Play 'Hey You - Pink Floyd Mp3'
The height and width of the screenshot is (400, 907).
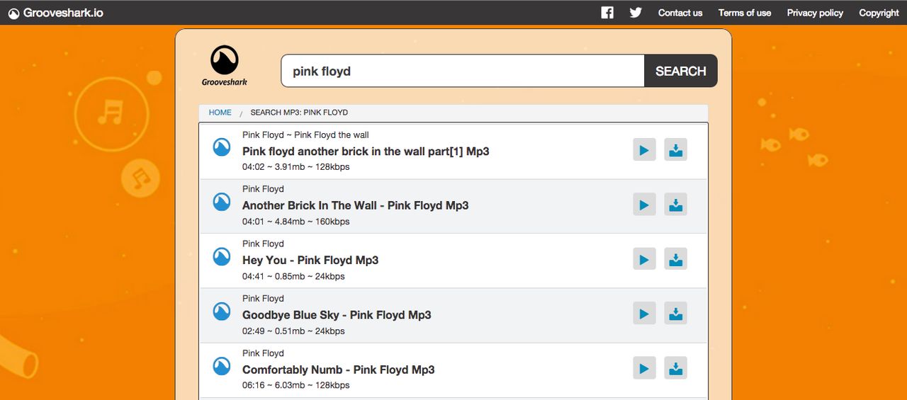(644, 259)
